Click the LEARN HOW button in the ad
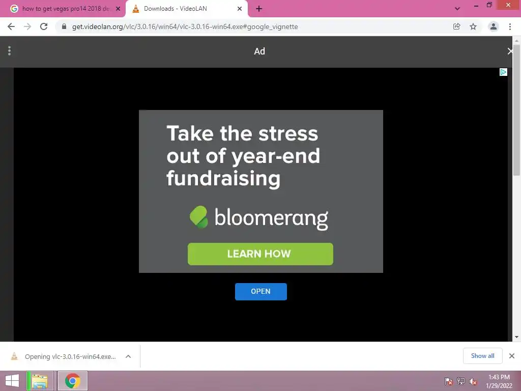Screen dimensions: 521x391 pos(260,254)
